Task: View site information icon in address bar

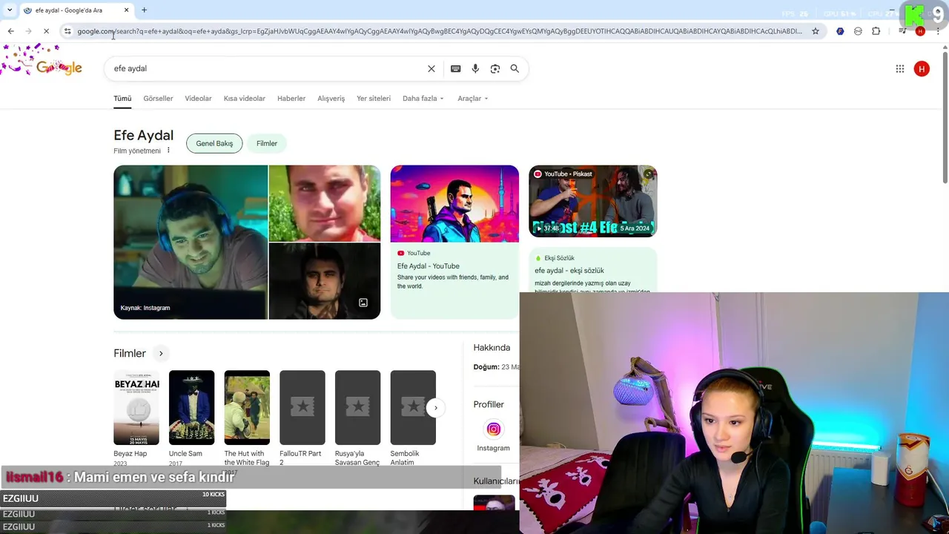Action: pos(67,31)
